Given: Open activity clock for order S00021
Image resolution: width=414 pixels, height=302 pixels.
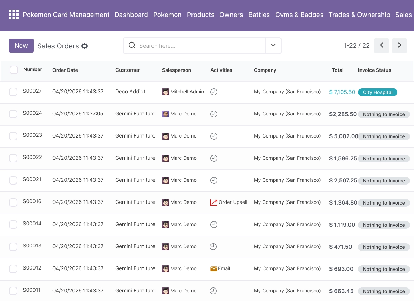Looking at the screenshot, I should pos(214,180).
